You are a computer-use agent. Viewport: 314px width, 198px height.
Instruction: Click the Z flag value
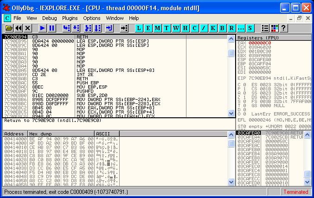coord(244,97)
